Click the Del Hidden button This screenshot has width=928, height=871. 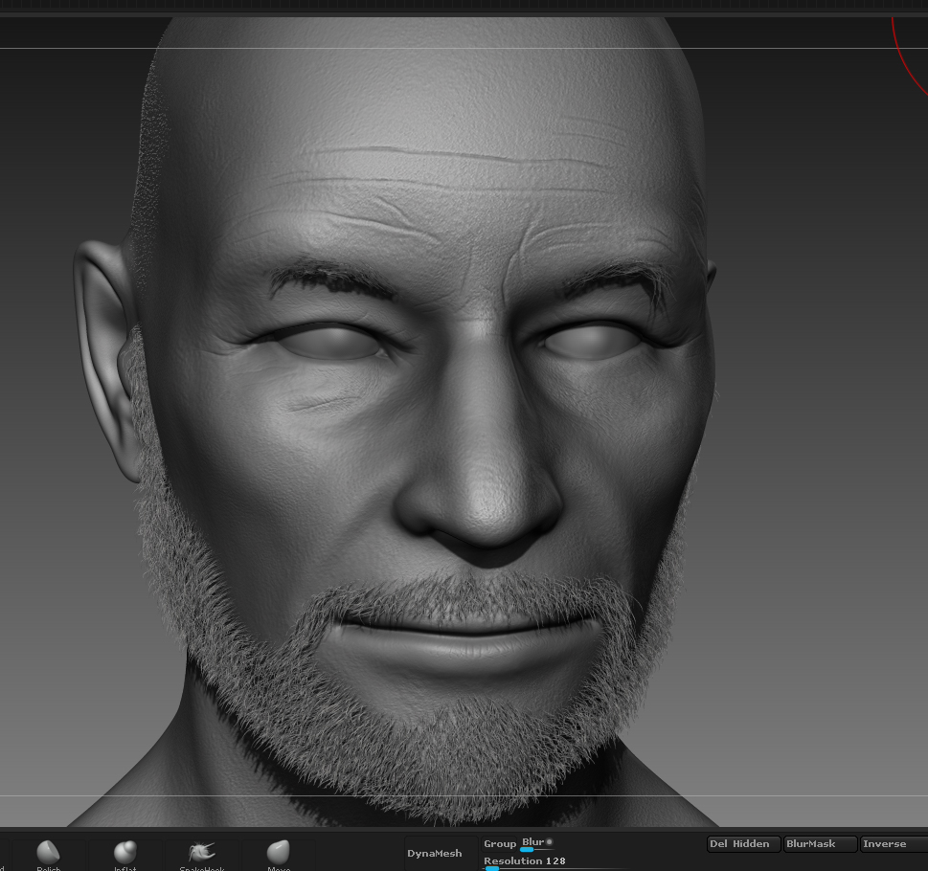coord(743,844)
